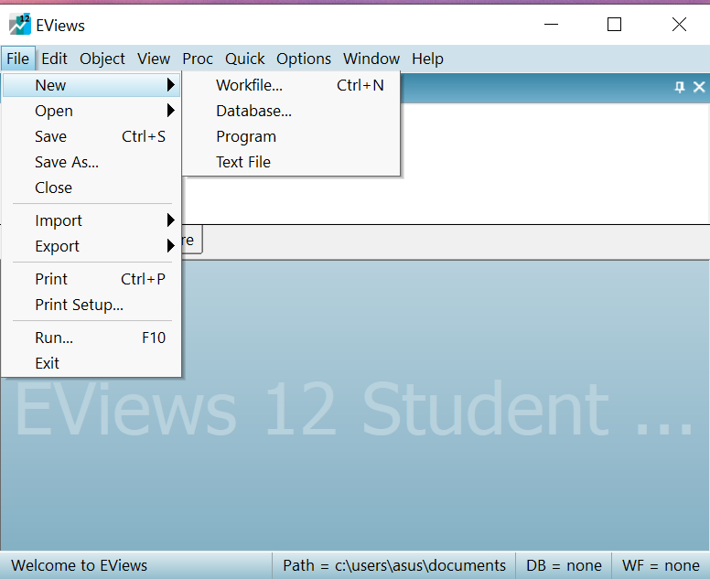Screen dimensions: 710x579
Task: Click the pin icon on command panel
Action: coord(679,87)
